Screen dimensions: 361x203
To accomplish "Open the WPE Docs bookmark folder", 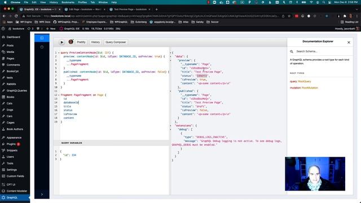I will point(43,22).
